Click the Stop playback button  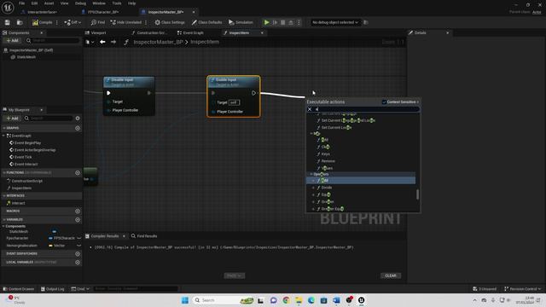tap(282, 22)
